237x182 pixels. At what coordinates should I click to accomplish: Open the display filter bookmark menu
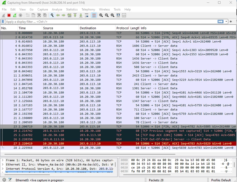coord(3,22)
